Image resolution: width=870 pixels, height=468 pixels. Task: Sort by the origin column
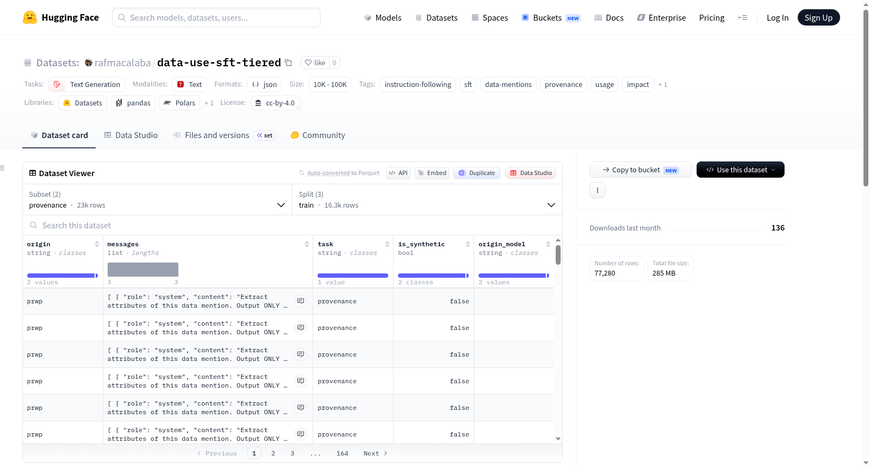pyautogui.click(x=97, y=244)
